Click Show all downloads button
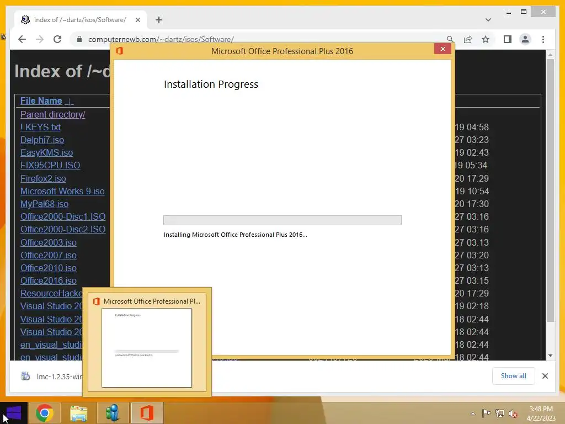565x424 pixels. (x=513, y=375)
